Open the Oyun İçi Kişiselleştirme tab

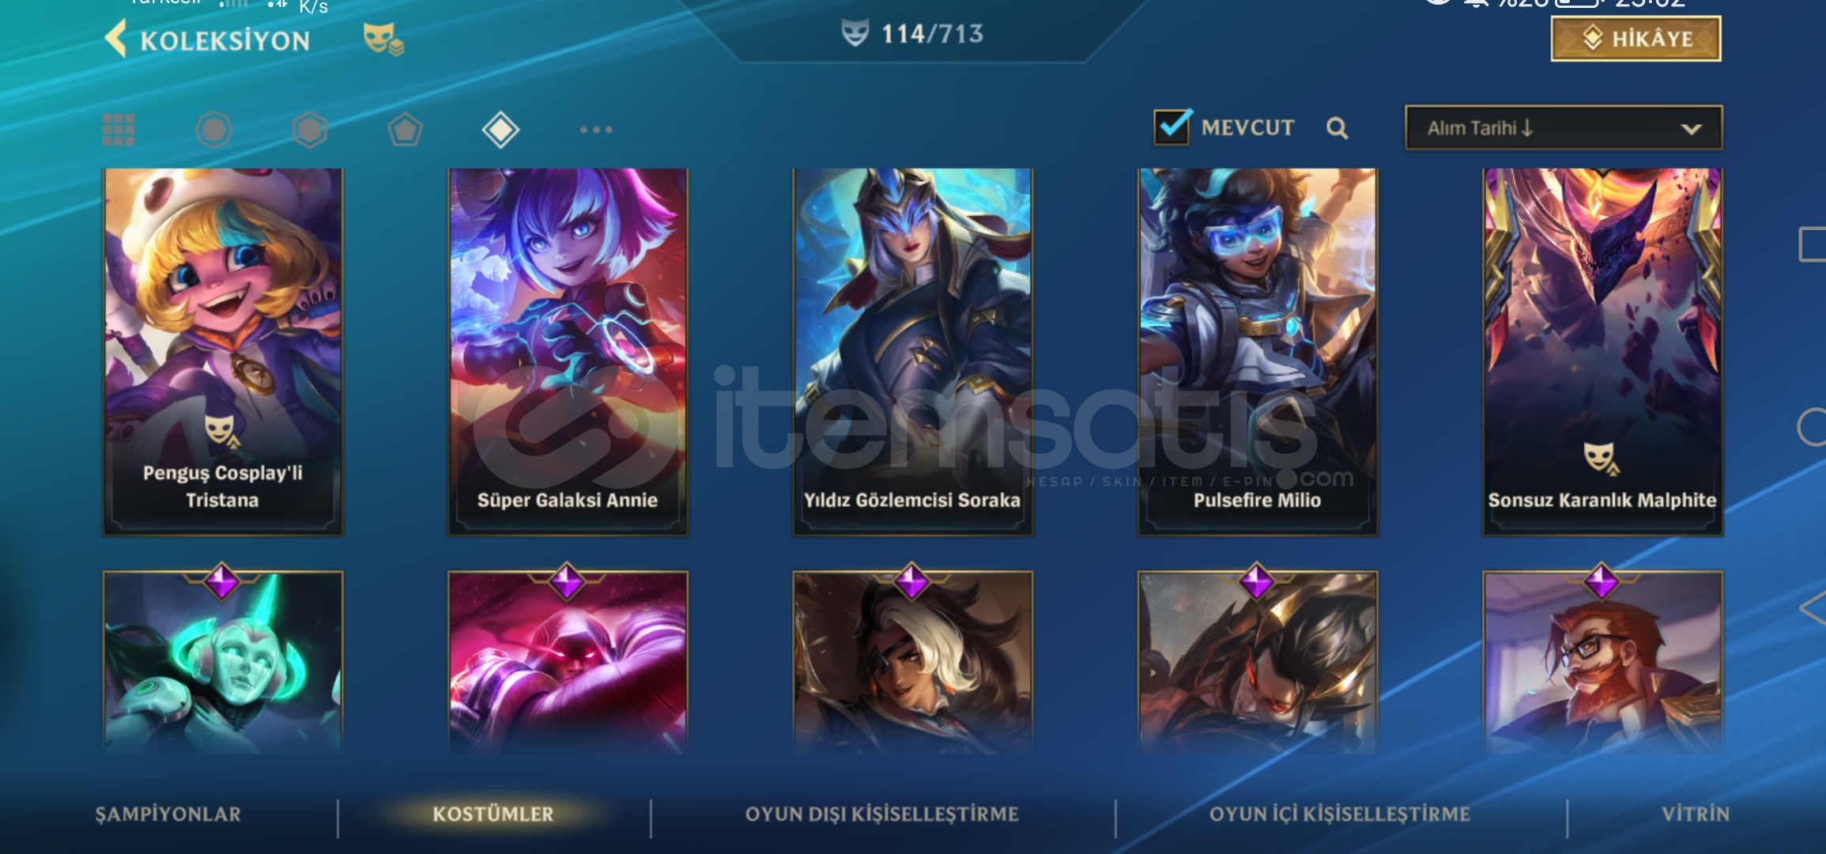pos(1340,814)
